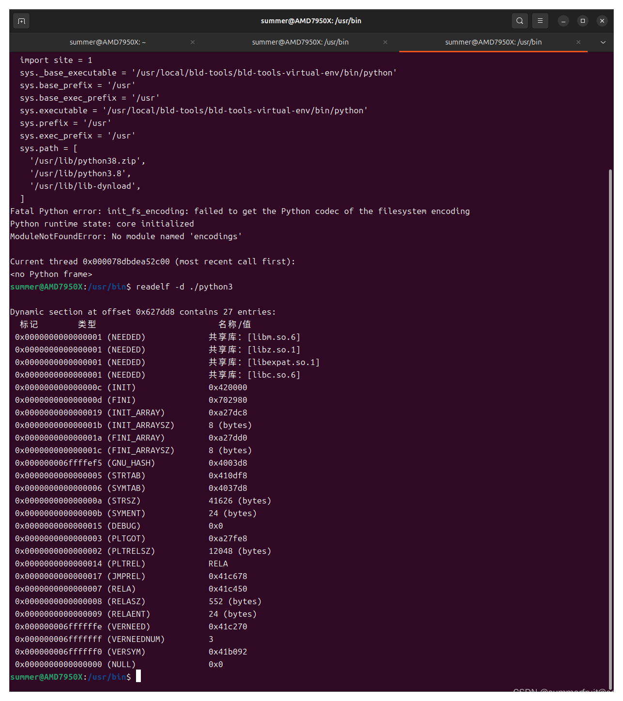Click the (VERNEED) value 0x41c270
This screenshot has width=623, height=701.
[228, 626]
